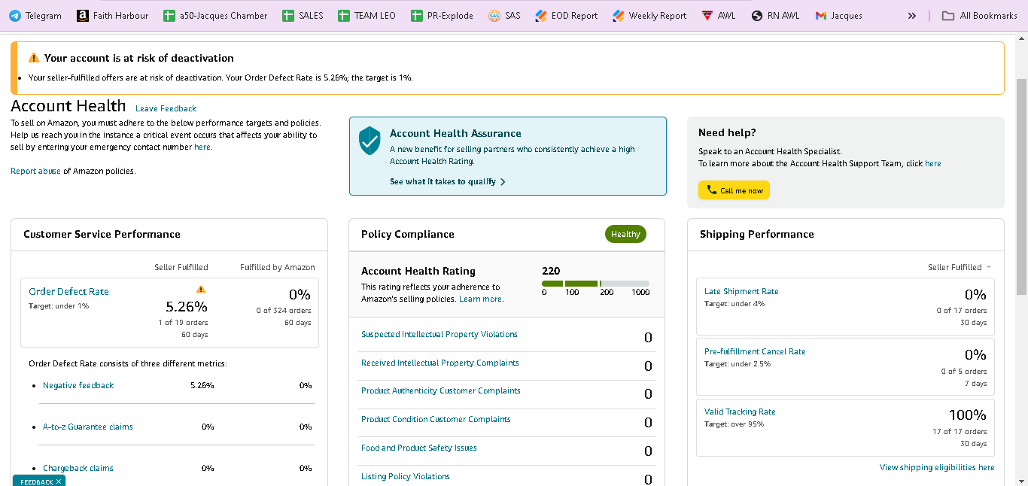The width and height of the screenshot is (1028, 486).
Task: Click the FEEDBACK tab label
Action: click(36, 481)
